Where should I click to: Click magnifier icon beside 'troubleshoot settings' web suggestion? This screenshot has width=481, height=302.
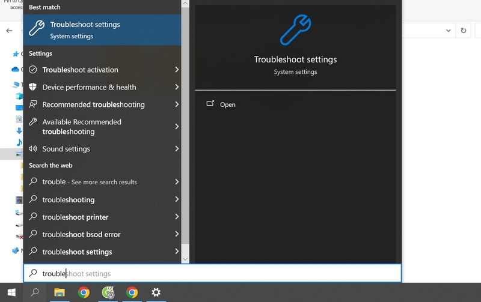pos(33,252)
